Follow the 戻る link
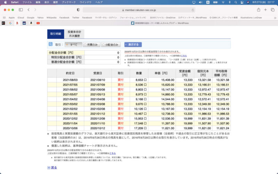This screenshot has height=174, width=278. point(54,167)
